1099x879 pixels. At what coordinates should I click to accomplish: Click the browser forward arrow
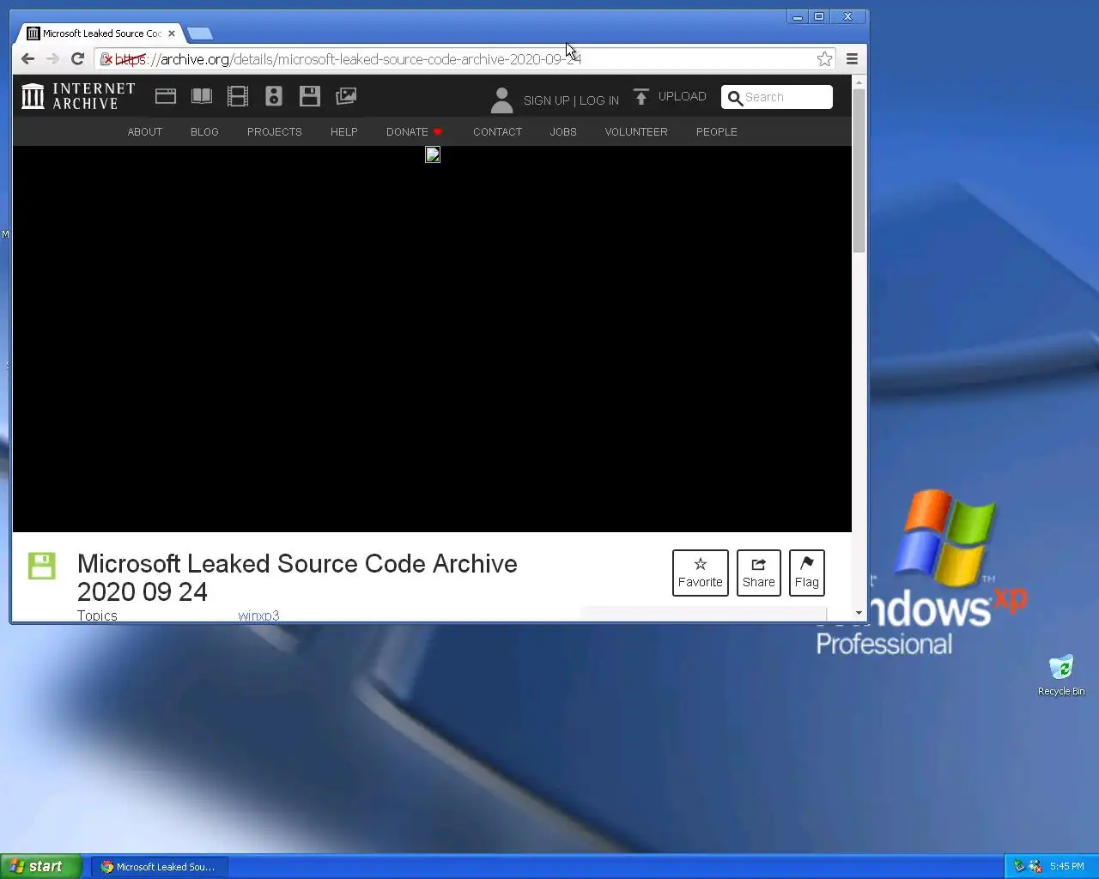point(52,58)
